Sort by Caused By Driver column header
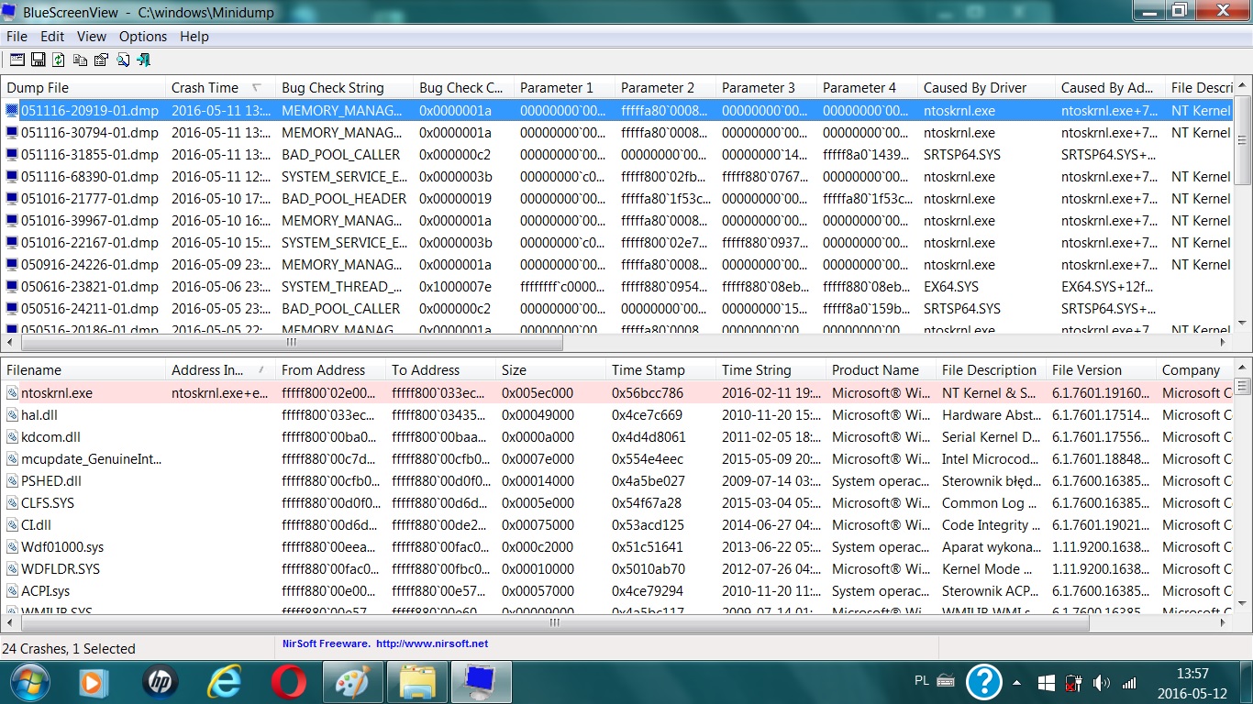The height and width of the screenshot is (704, 1253). (x=986, y=88)
